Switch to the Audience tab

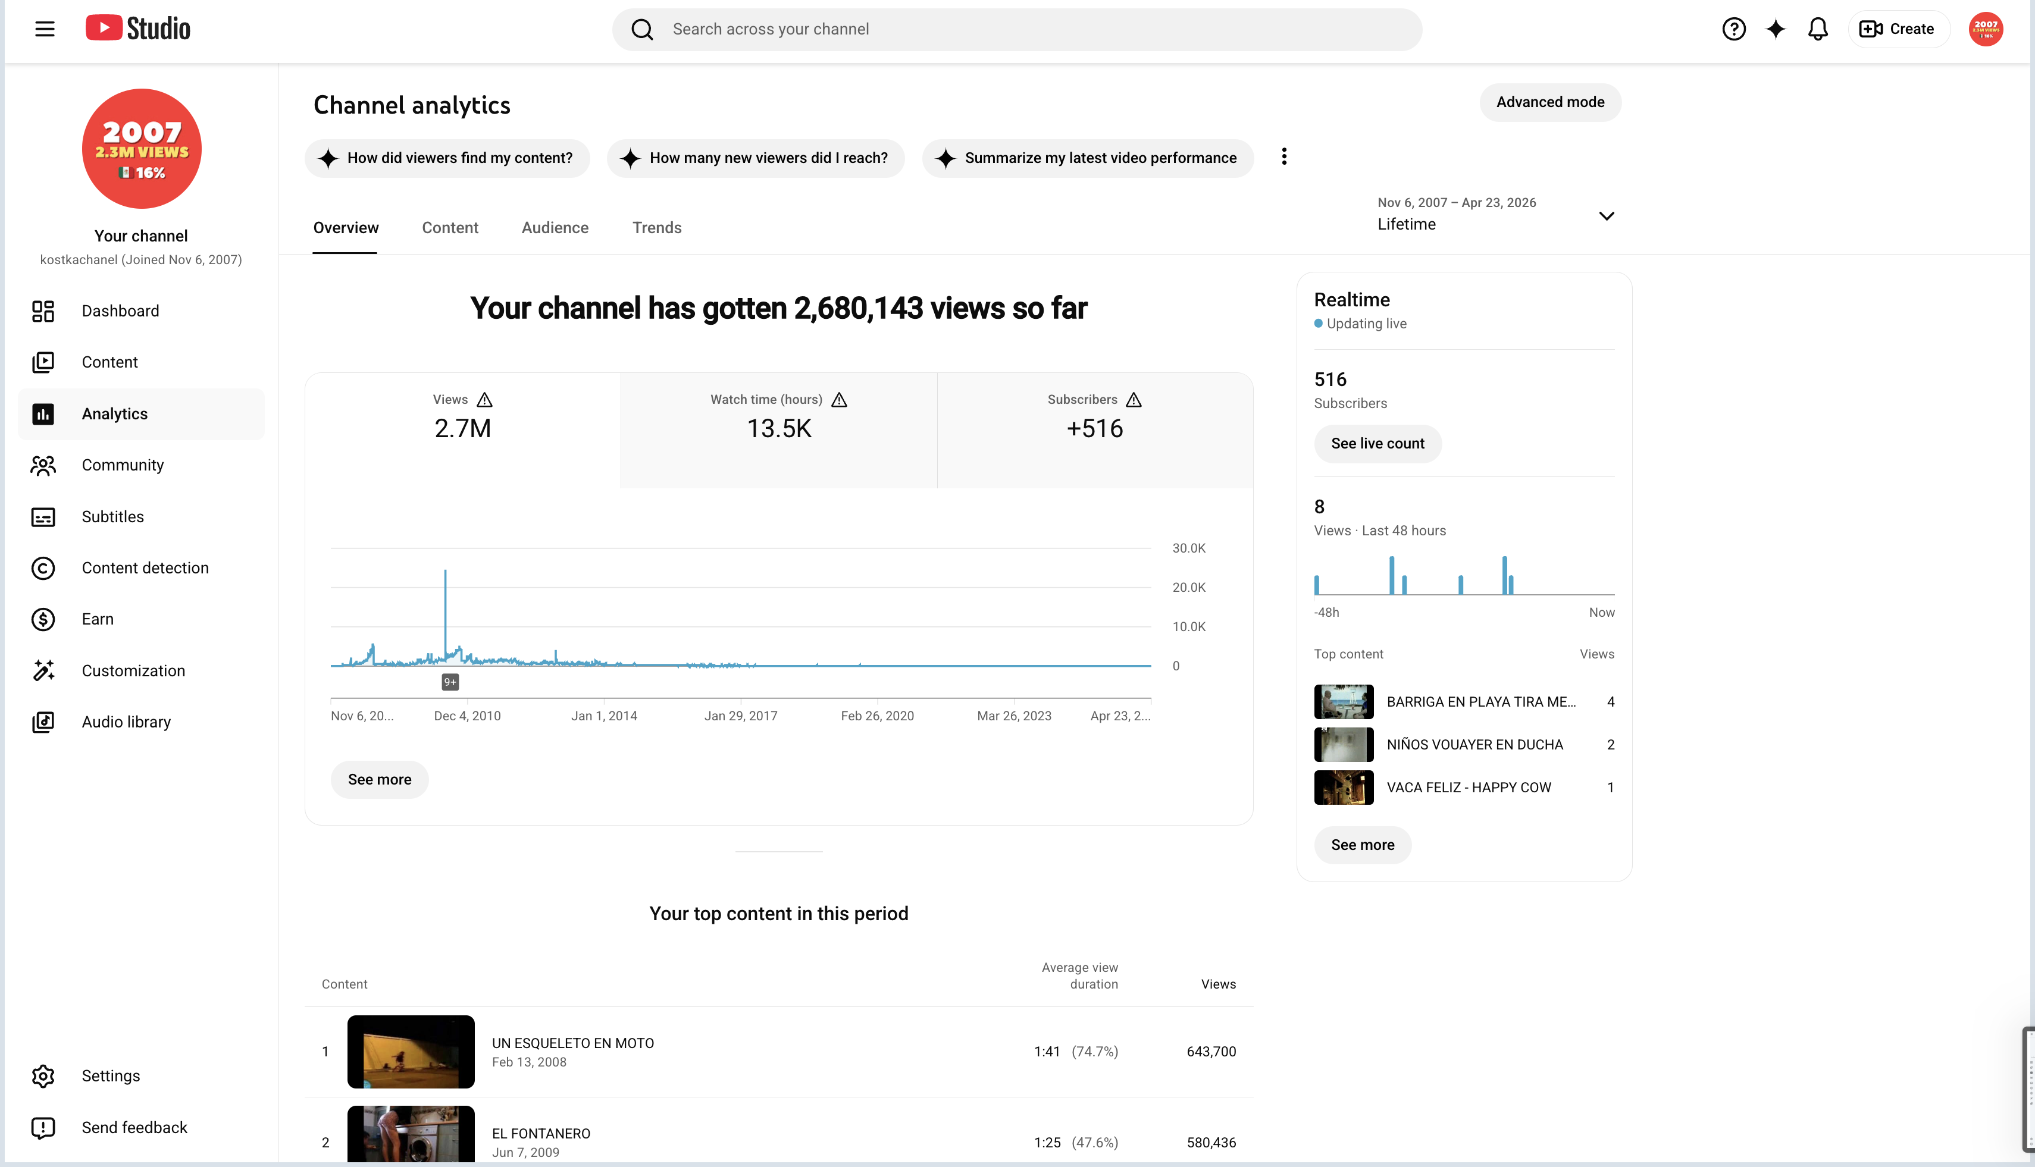[555, 228]
